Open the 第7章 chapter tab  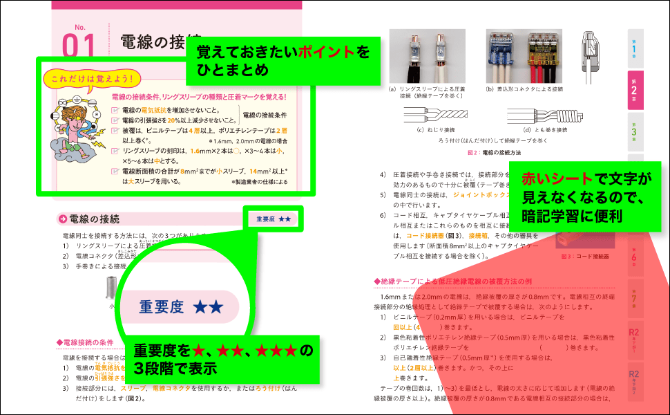click(x=635, y=298)
